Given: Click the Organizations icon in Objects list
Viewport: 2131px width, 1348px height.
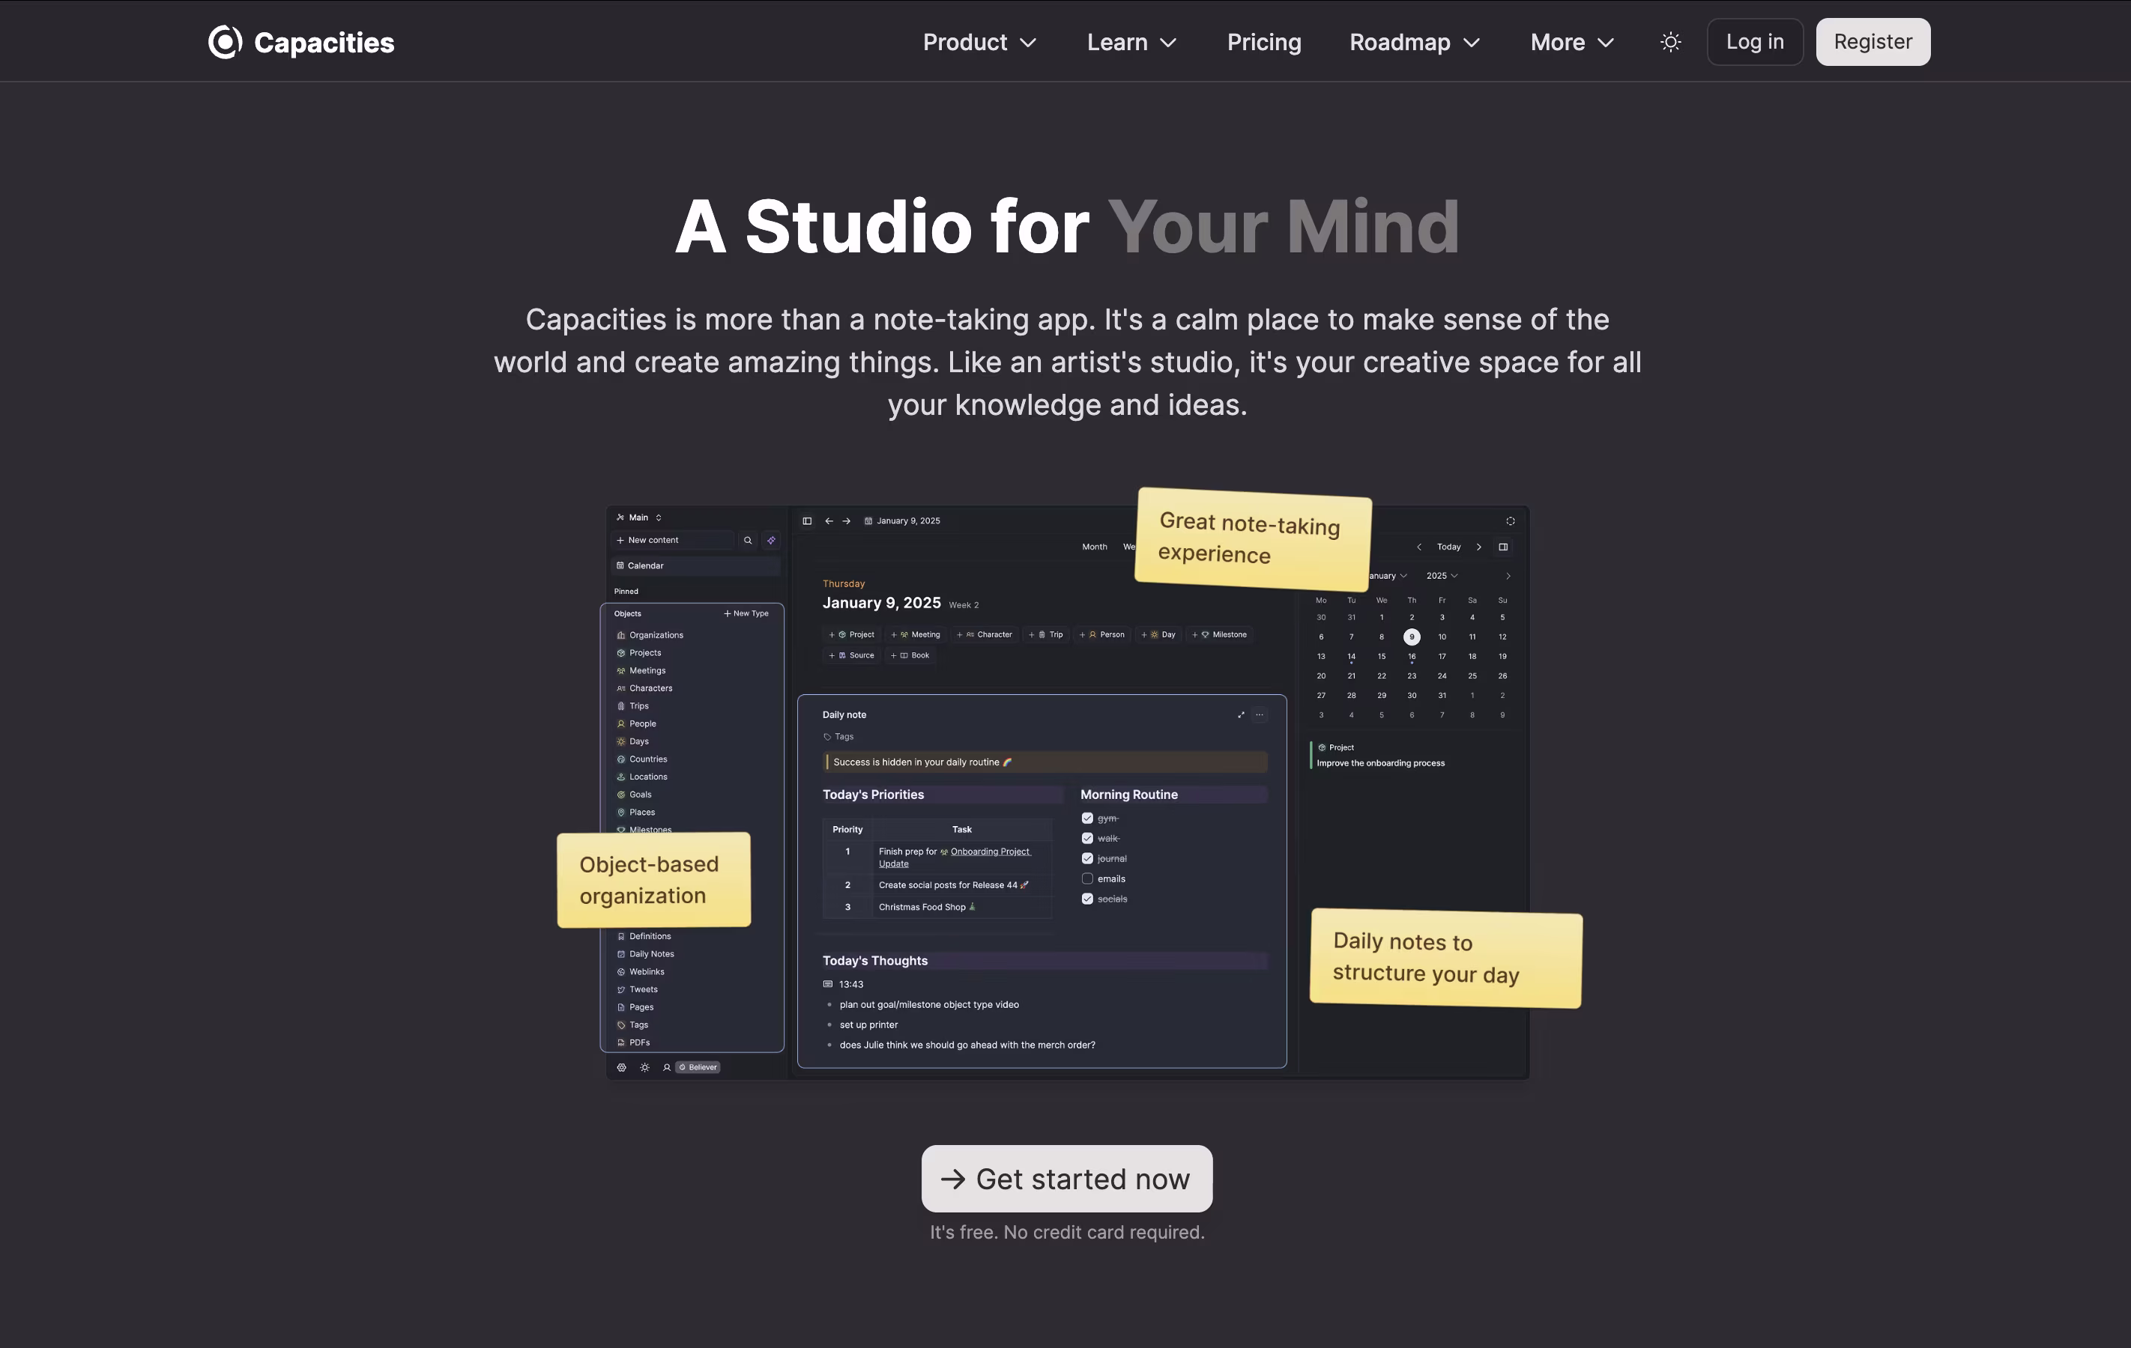Looking at the screenshot, I should (x=621, y=635).
